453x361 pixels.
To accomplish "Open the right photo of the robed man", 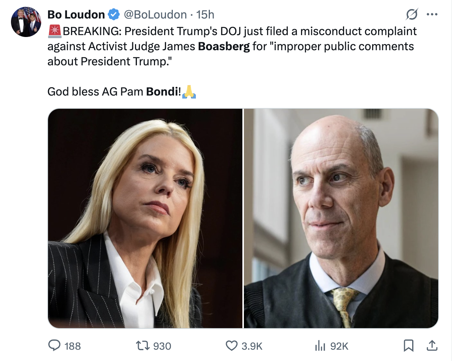I will 341,218.
